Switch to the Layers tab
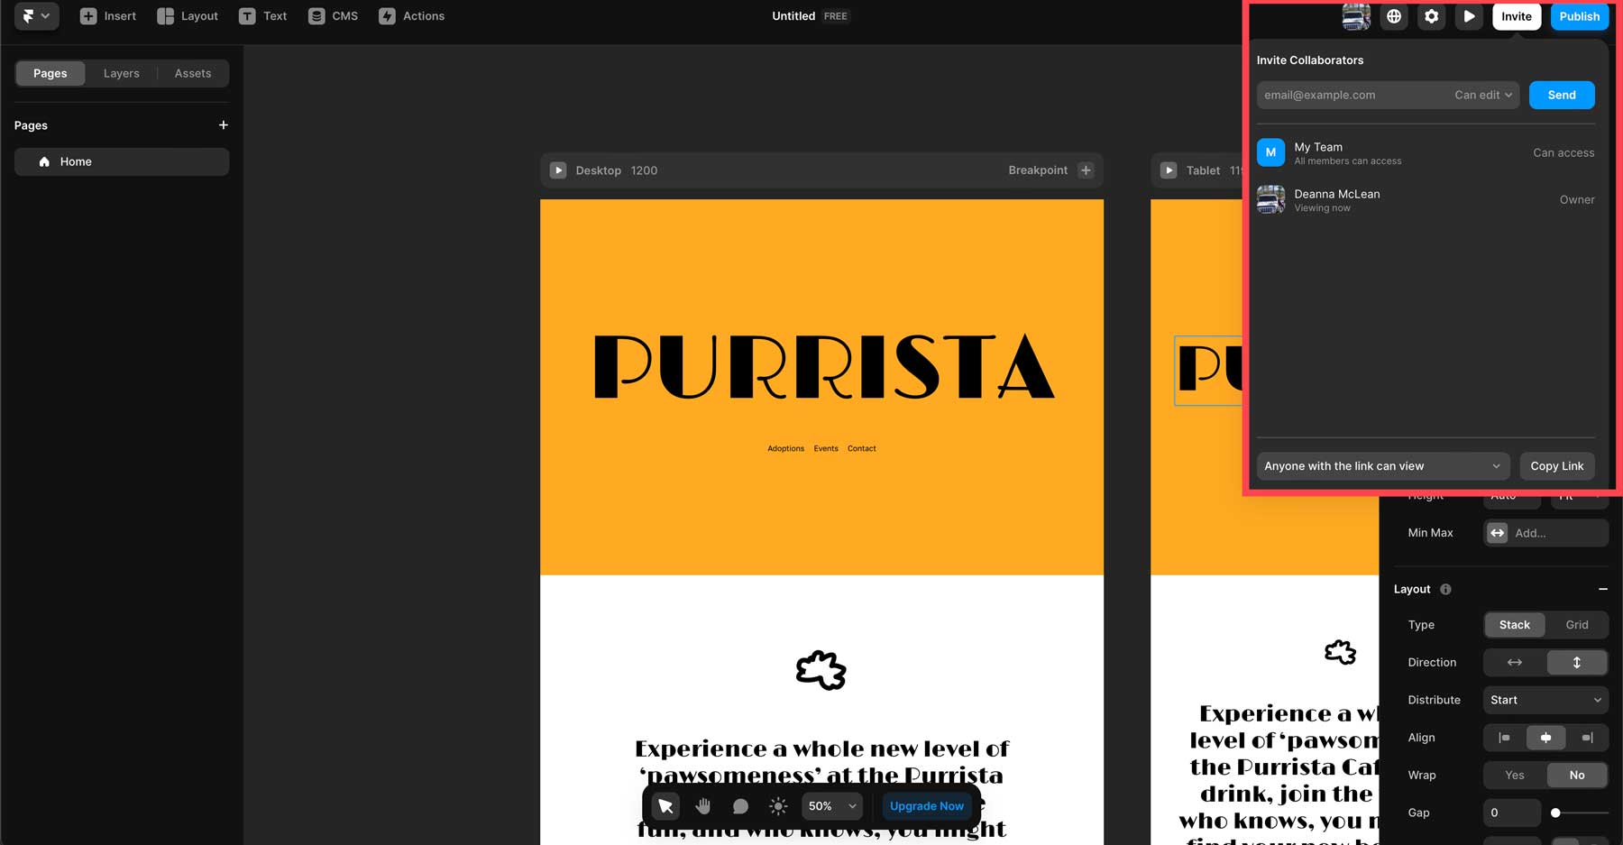The width and height of the screenshot is (1623, 845). (x=121, y=73)
